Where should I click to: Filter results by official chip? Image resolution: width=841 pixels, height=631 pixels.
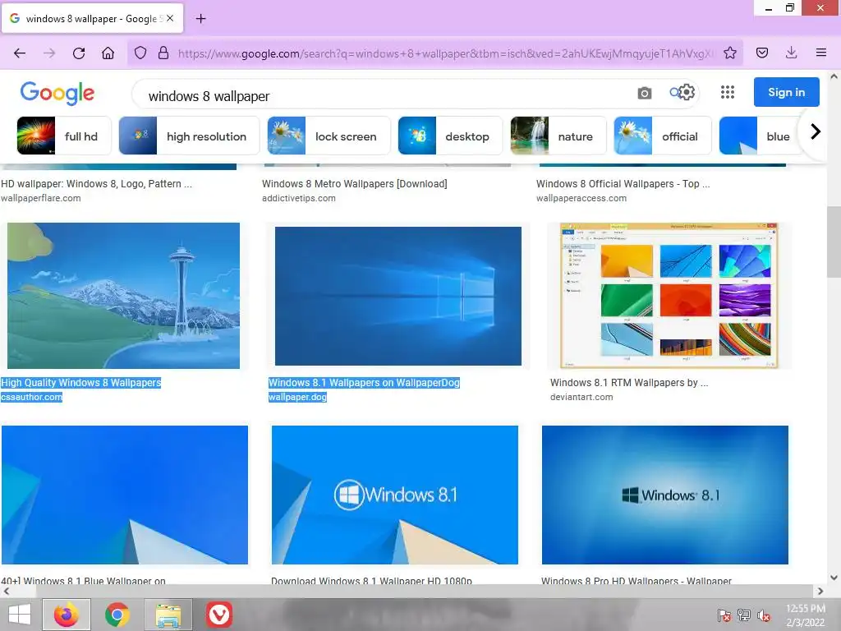[662, 136]
